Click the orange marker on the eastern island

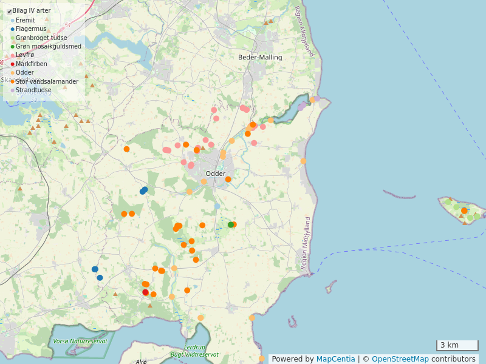click(x=464, y=211)
